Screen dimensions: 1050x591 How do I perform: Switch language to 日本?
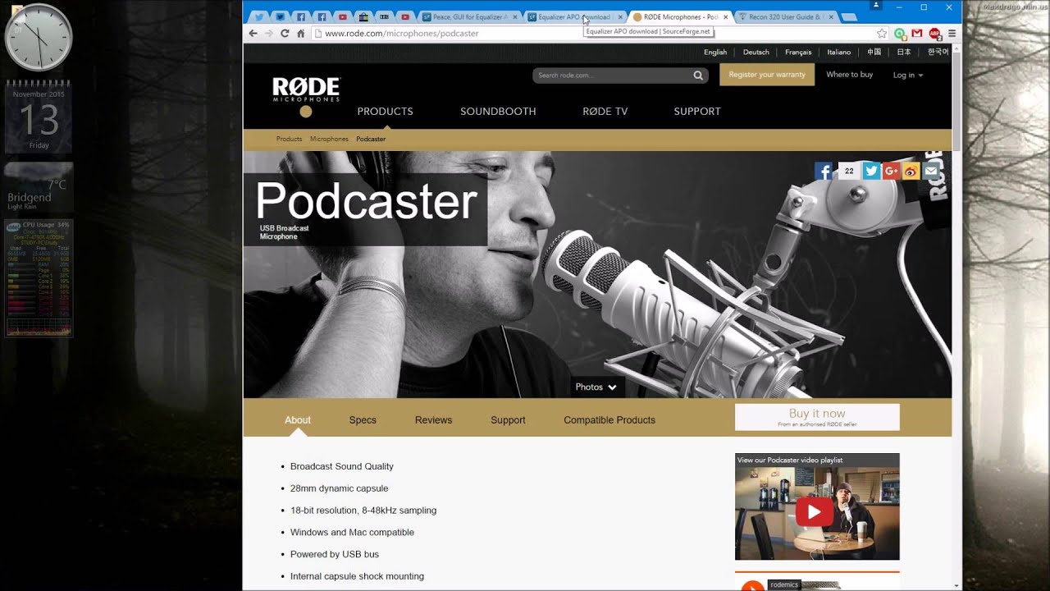click(903, 53)
